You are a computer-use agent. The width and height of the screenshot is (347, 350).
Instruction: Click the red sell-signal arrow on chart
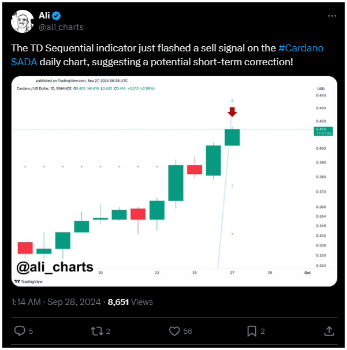tap(232, 111)
